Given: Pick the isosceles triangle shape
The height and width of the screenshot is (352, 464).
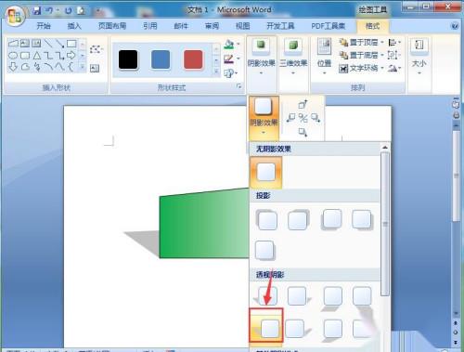Looking at the screenshot, I should [x=37, y=56].
